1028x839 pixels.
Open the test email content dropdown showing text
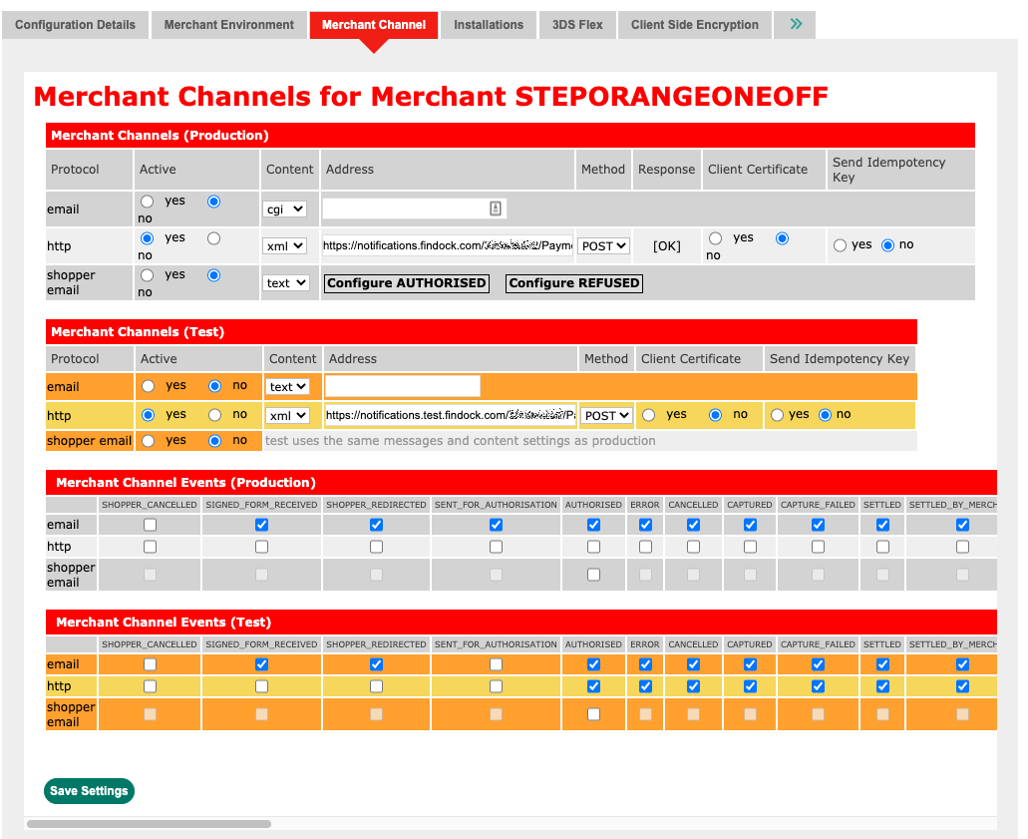tap(287, 386)
